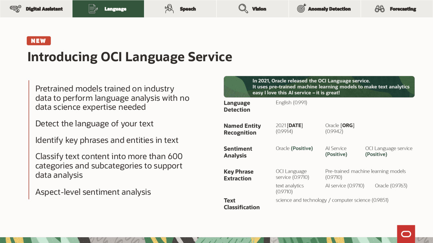
Task: Select the 'Classify text content' bullet
Action: [109, 166]
